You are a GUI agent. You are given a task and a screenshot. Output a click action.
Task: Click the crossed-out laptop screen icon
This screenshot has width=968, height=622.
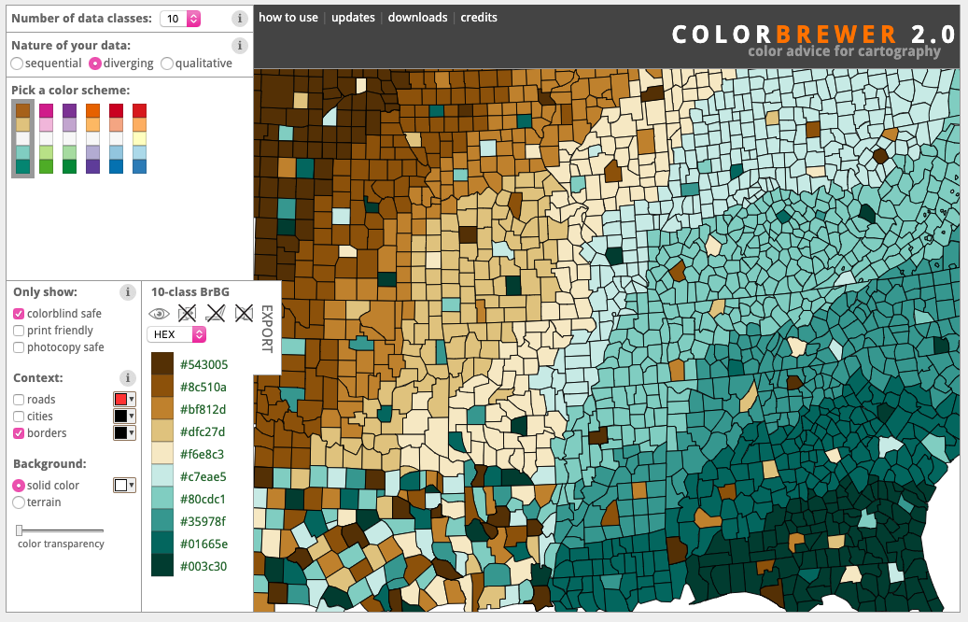[216, 313]
